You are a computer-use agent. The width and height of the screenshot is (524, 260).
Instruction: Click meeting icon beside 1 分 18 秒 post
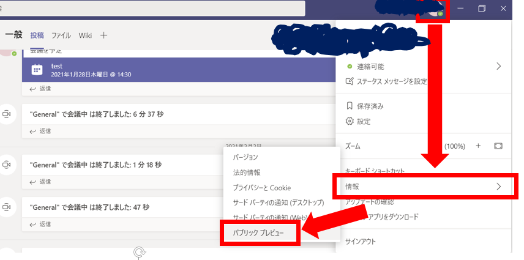tap(6, 165)
